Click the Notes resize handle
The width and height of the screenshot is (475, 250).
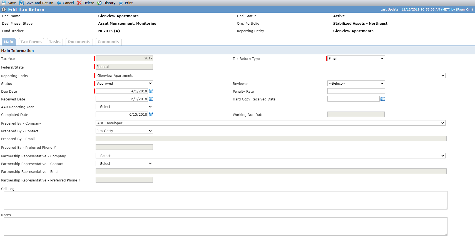click(446, 234)
